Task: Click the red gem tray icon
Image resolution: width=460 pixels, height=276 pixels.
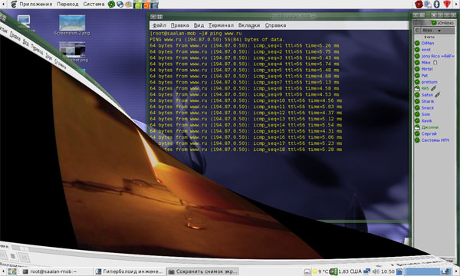Action: [447, 4]
